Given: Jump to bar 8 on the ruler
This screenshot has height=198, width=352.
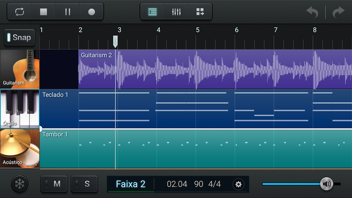Looking at the screenshot, I should coord(315,30).
